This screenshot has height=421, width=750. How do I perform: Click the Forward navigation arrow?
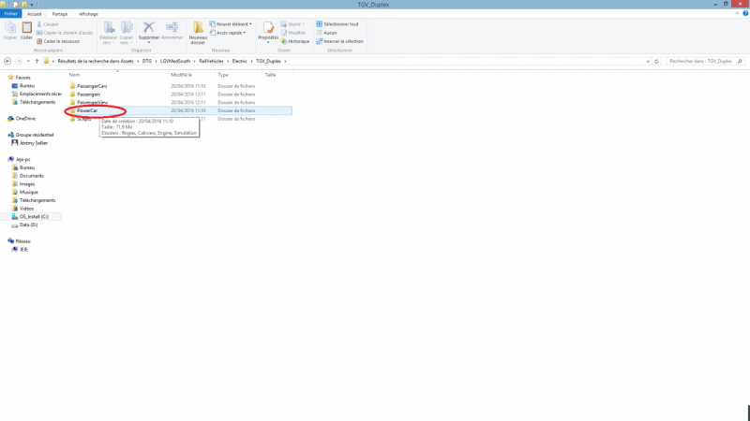click(19, 61)
